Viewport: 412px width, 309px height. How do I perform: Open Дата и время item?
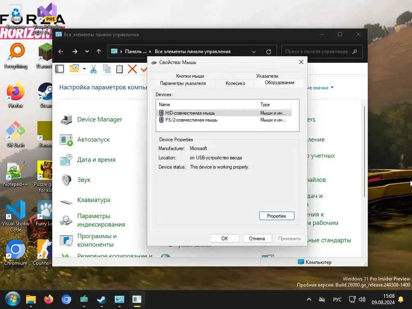click(x=96, y=160)
